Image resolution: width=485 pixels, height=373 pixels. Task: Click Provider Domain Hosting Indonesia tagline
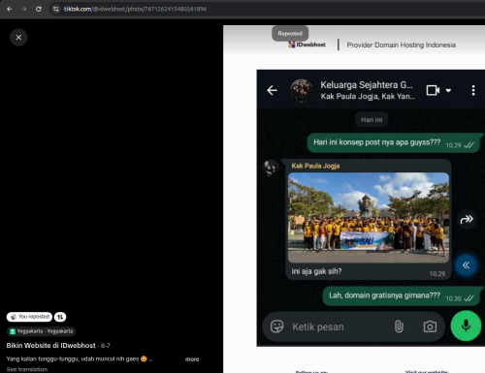point(402,45)
